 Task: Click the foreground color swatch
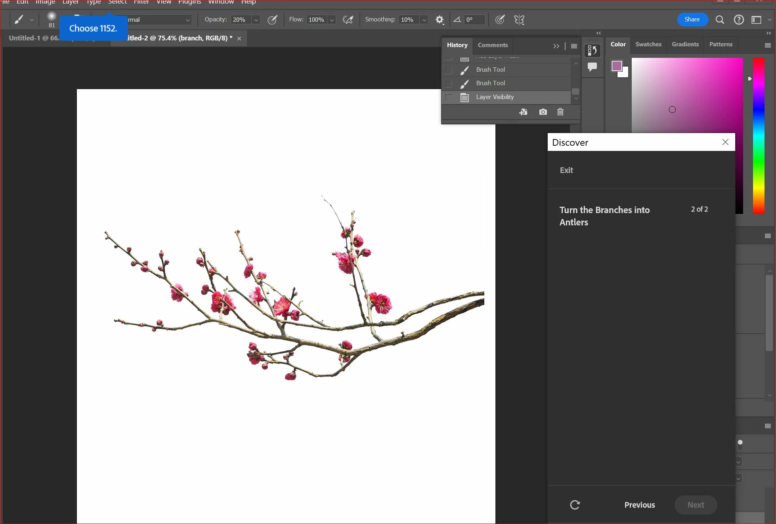pyautogui.click(x=616, y=66)
